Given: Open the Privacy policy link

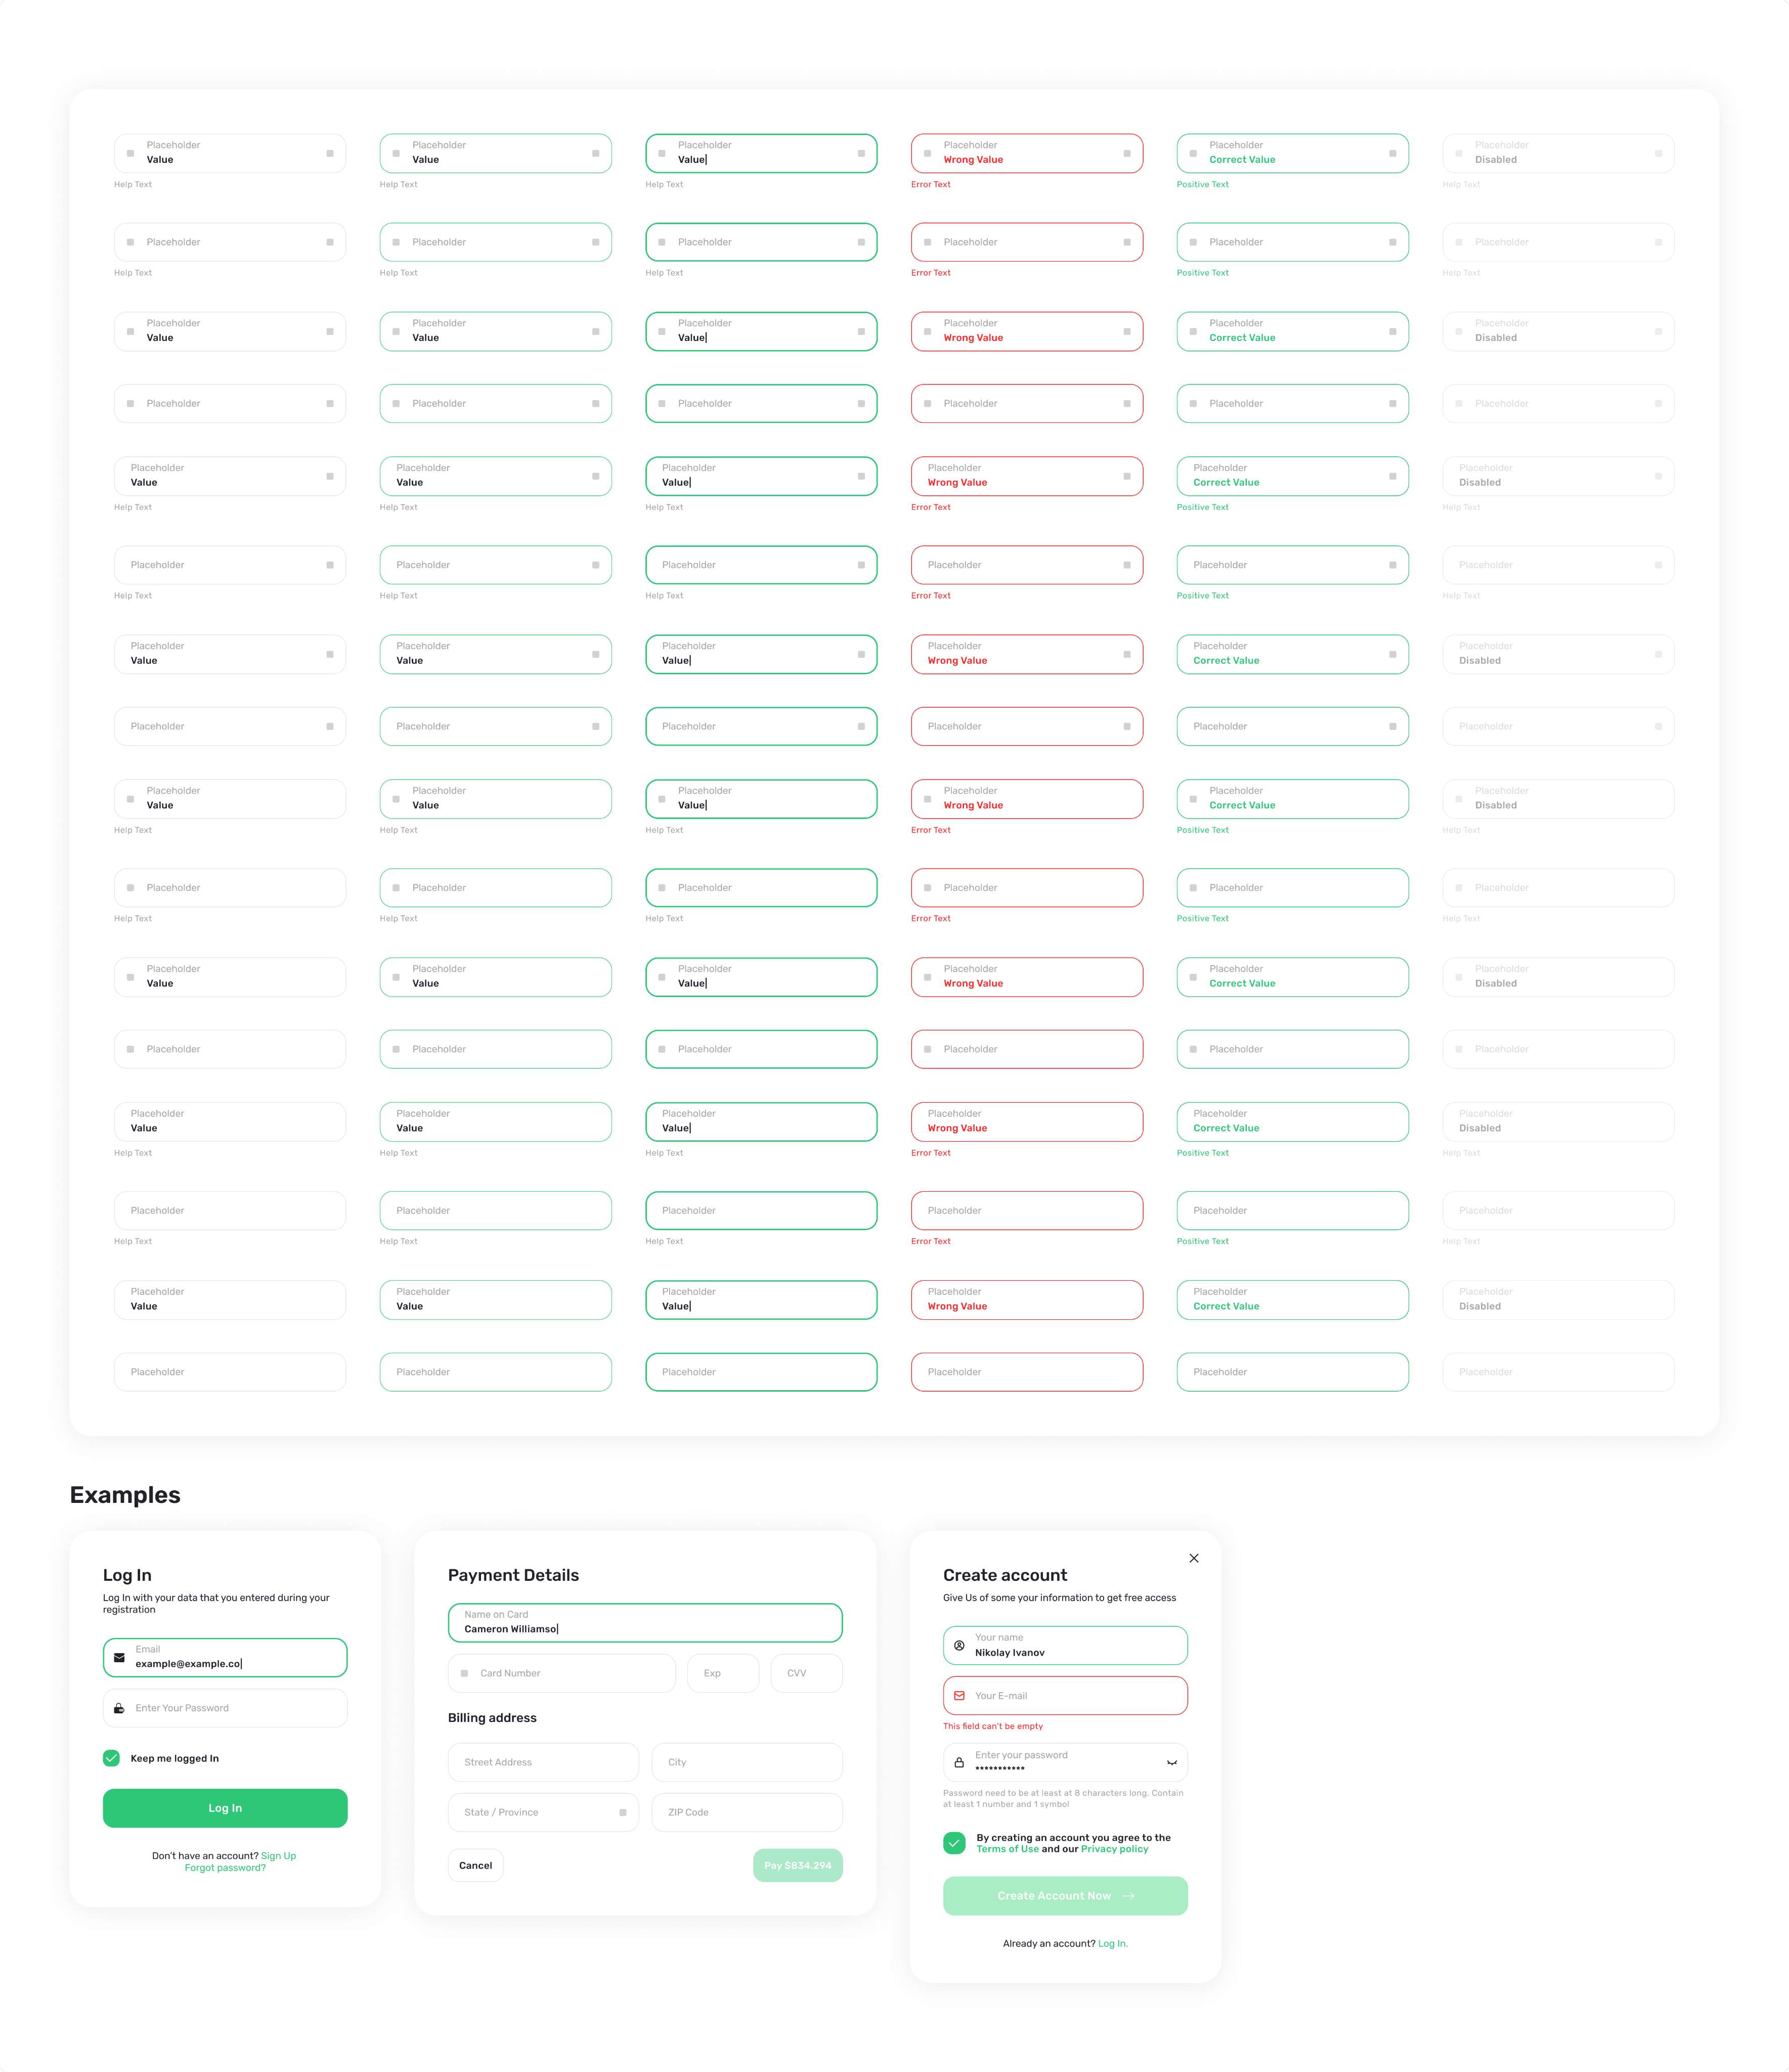Looking at the screenshot, I should pos(1114,1849).
